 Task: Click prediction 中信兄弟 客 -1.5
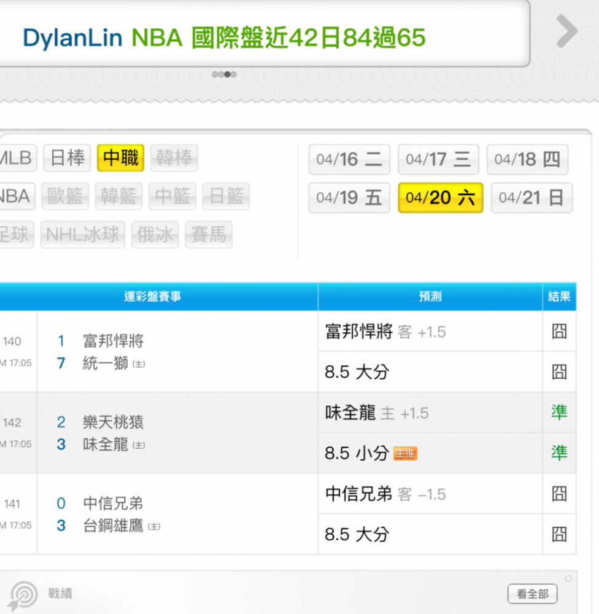pyautogui.click(x=385, y=494)
